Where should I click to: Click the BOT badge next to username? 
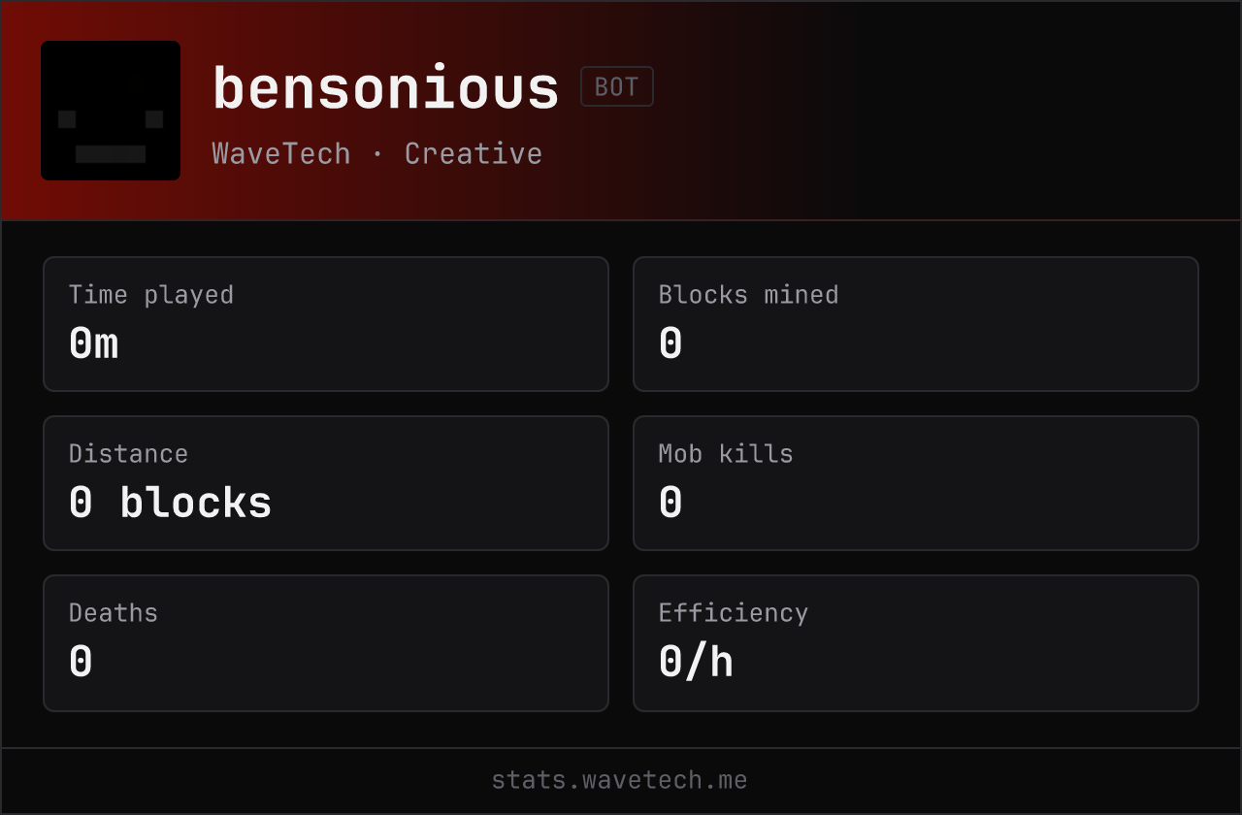point(617,86)
